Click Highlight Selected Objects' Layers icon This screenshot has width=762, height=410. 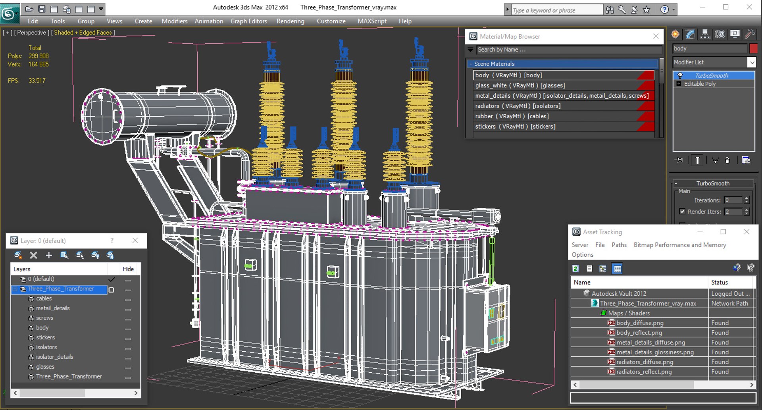[x=80, y=255]
